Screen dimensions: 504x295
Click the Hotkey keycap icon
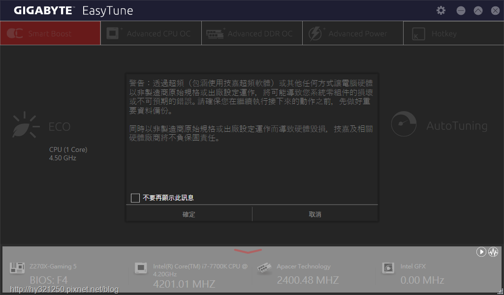point(418,34)
